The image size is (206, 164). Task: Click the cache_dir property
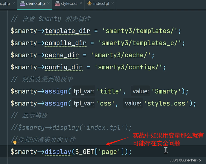pyautogui.click(x=62, y=55)
